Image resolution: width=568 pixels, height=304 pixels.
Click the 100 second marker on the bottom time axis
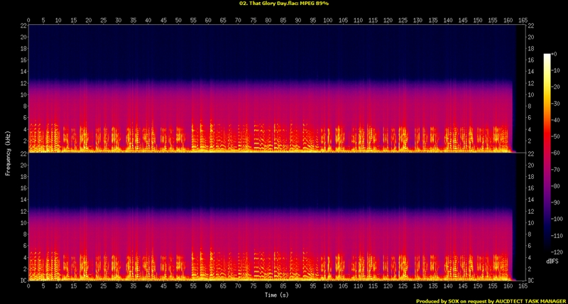[x=327, y=286]
